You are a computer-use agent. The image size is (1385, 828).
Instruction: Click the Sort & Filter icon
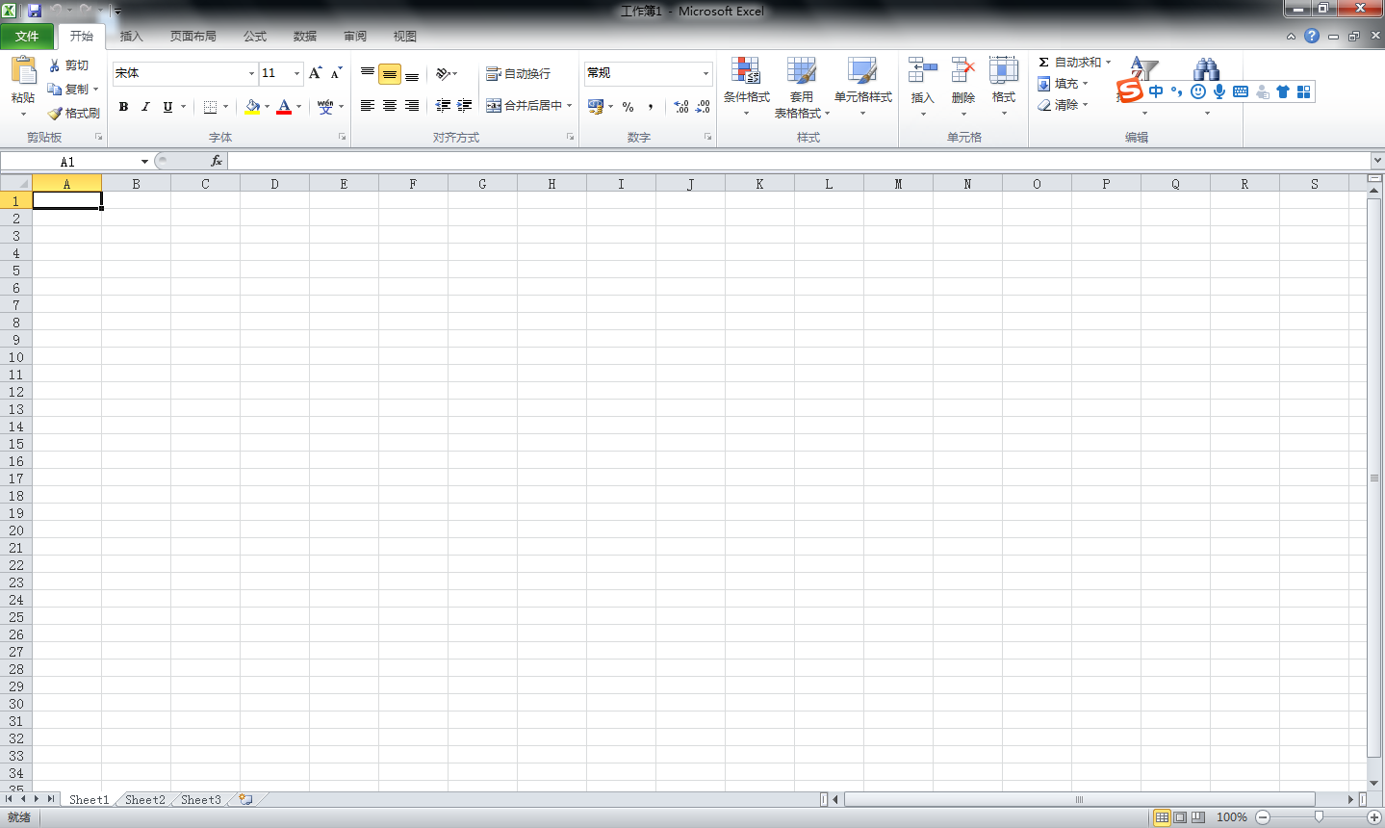click(x=1143, y=70)
